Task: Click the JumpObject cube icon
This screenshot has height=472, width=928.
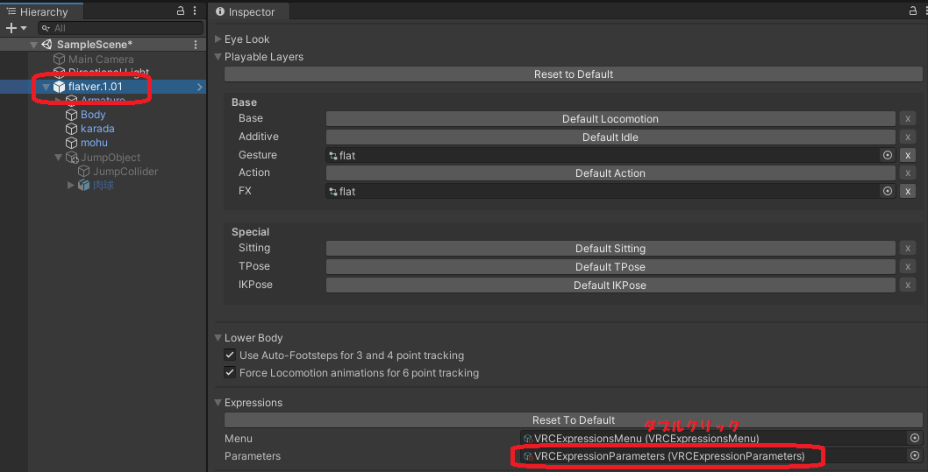Action: (x=72, y=157)
